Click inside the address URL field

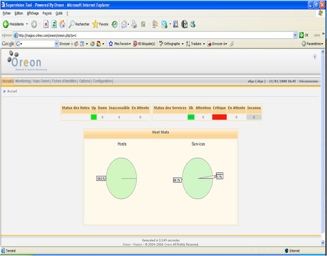coord(145,35)
